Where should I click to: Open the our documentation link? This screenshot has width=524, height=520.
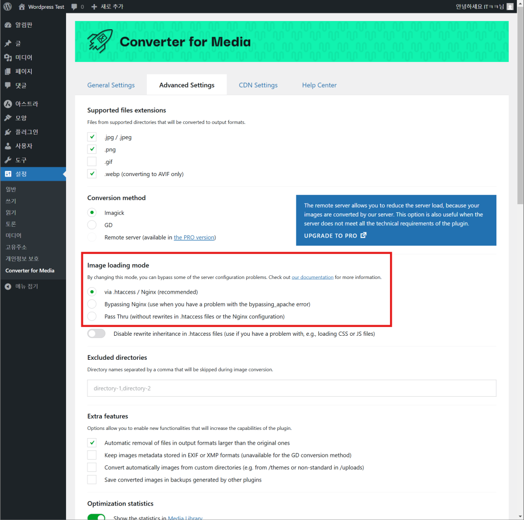coord(313,277)
